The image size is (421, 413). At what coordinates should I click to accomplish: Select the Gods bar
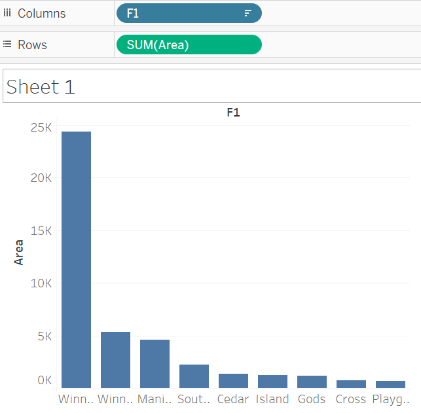point(312,382)
